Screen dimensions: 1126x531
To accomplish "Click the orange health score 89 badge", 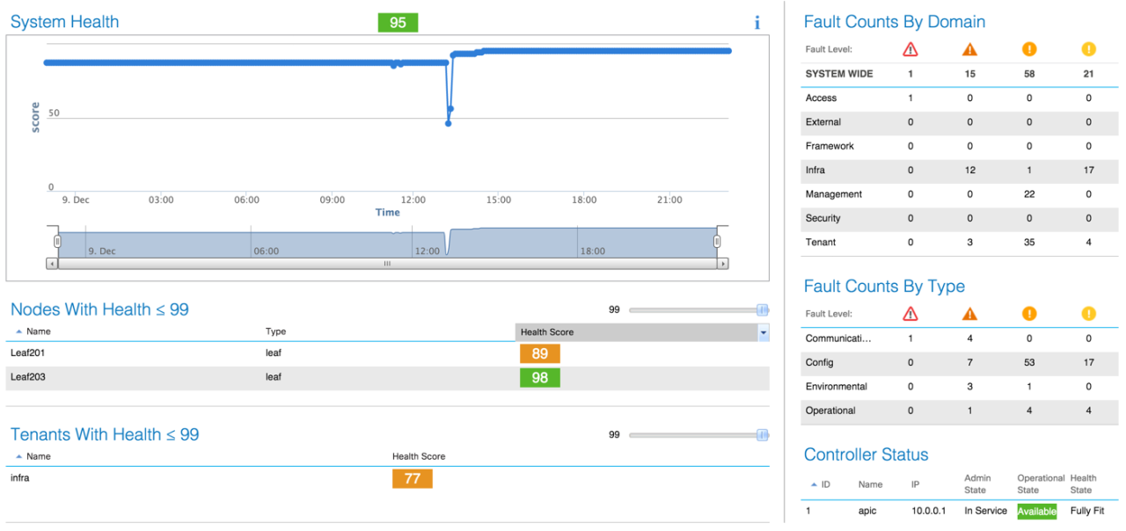I will pyautogui.click(x=540, y=353).
